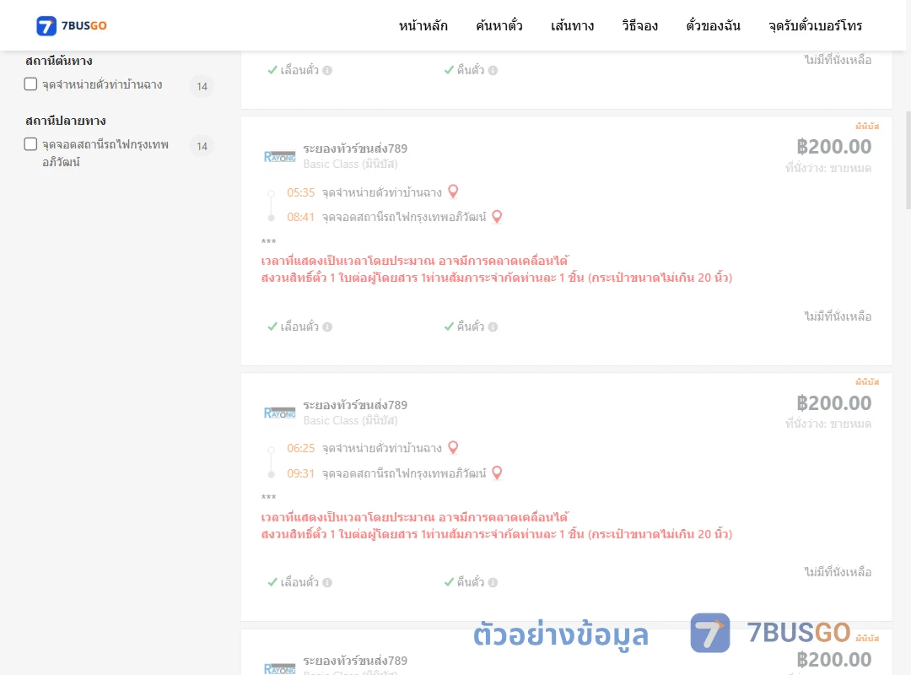The height and width of the screenshot is (675, 911).
Task: Click คืนตั๋ว info icon in 06:25 trip card
Action: coord(493,582)
